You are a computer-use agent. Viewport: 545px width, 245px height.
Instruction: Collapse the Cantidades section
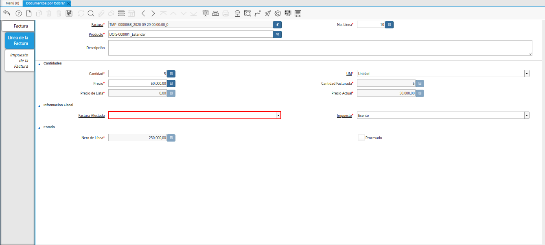click(x=39, y=64)
